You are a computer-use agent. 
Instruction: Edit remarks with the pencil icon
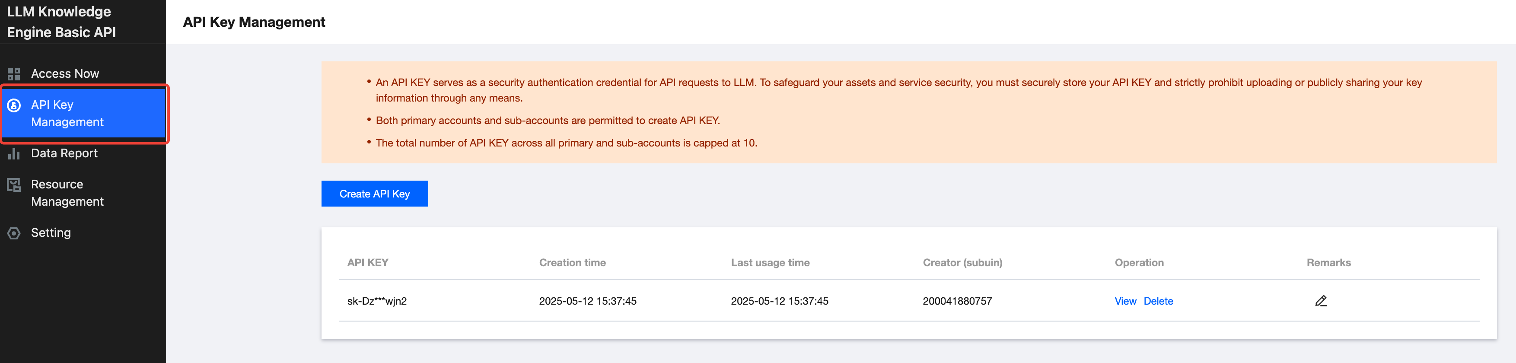(1321, 301)
